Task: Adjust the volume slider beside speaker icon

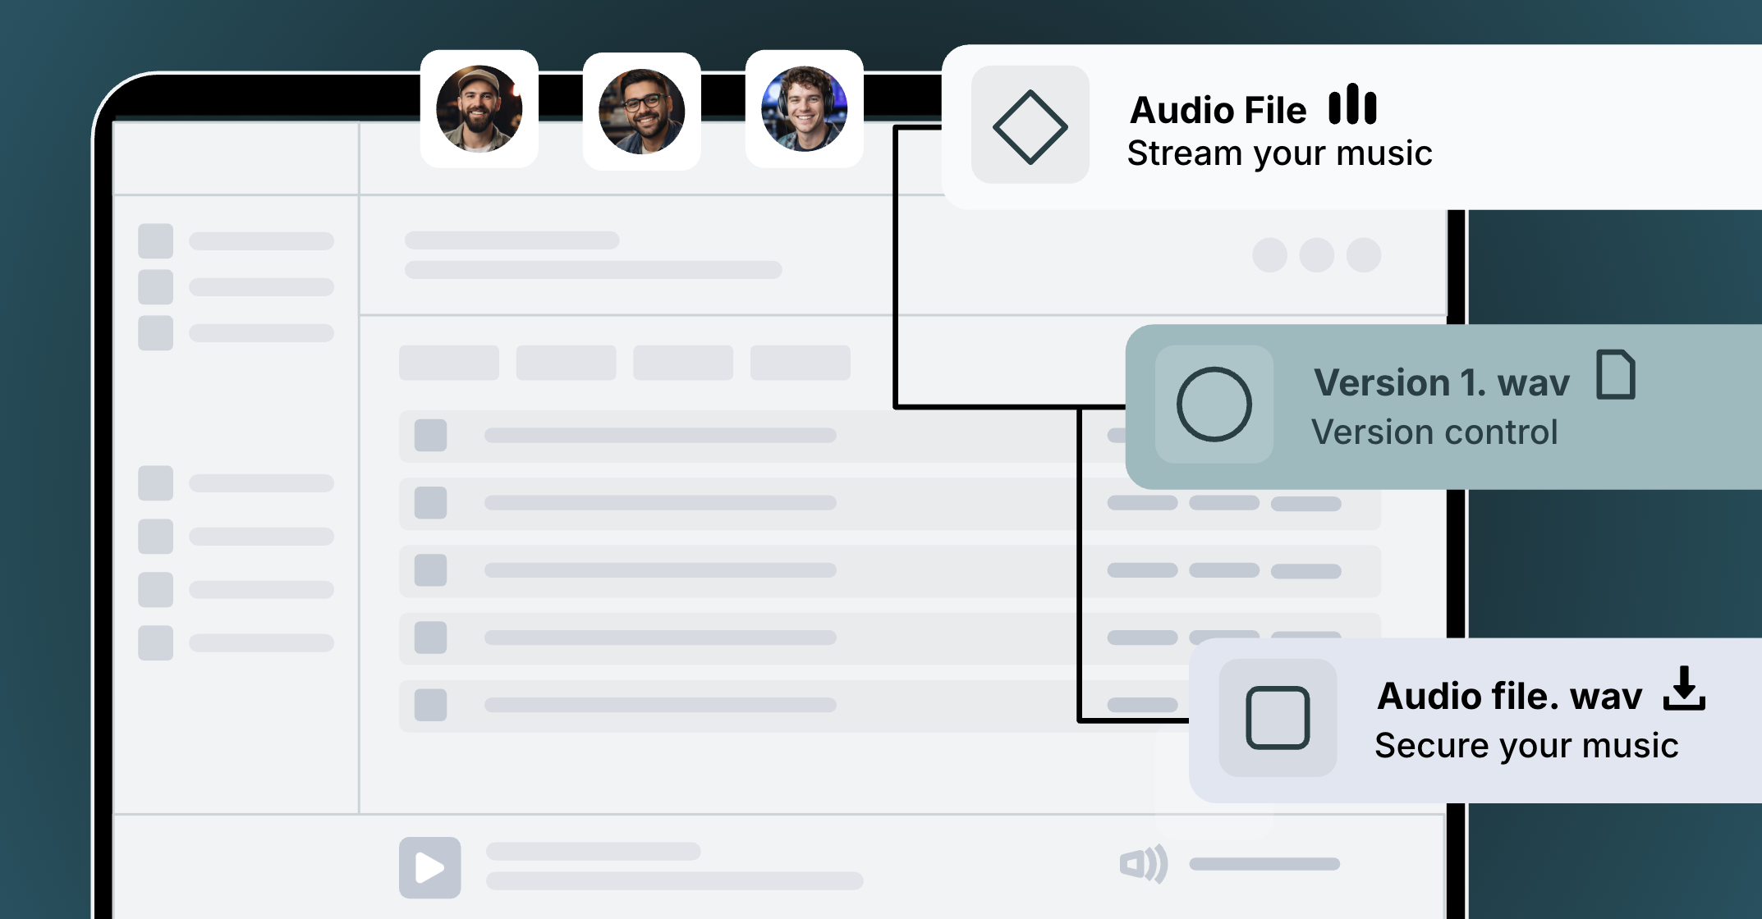Action: [1264, 864]
